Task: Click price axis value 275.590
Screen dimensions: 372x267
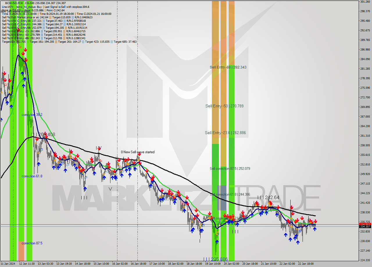Action: click(365, 88)
